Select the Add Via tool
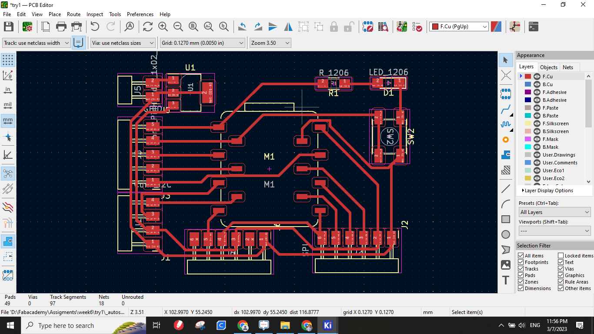This screenshot has width=594, height=334. click(506, 140)
